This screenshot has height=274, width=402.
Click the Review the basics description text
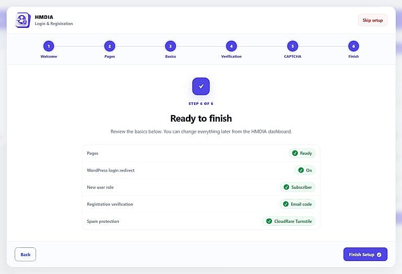(201, 132)
